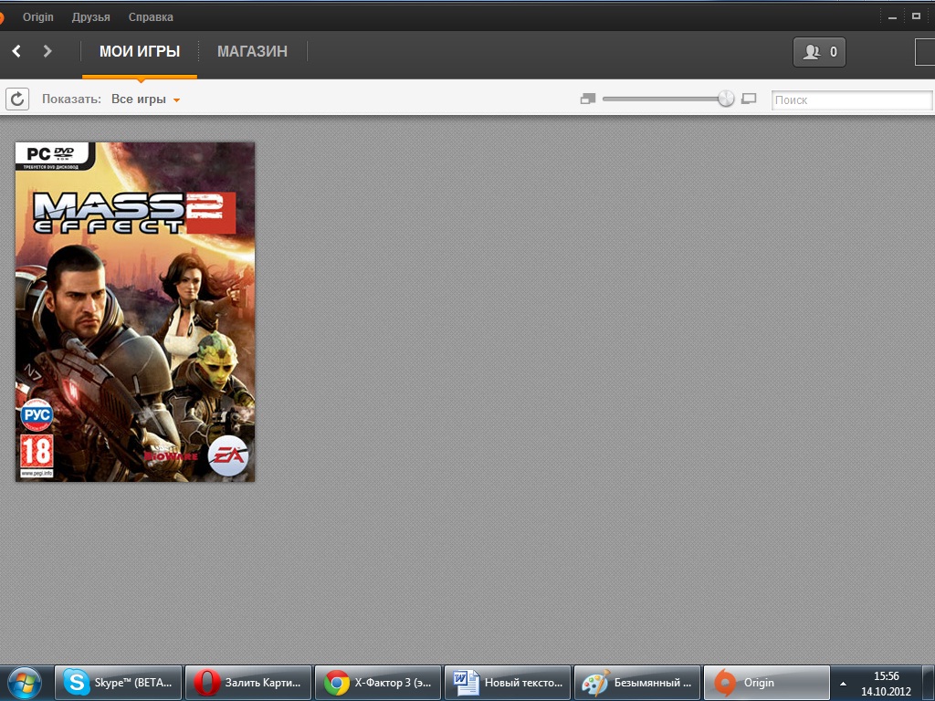Expand the Все игры filter dropdown
Screen dimensions: 935x701
(145, 99)
